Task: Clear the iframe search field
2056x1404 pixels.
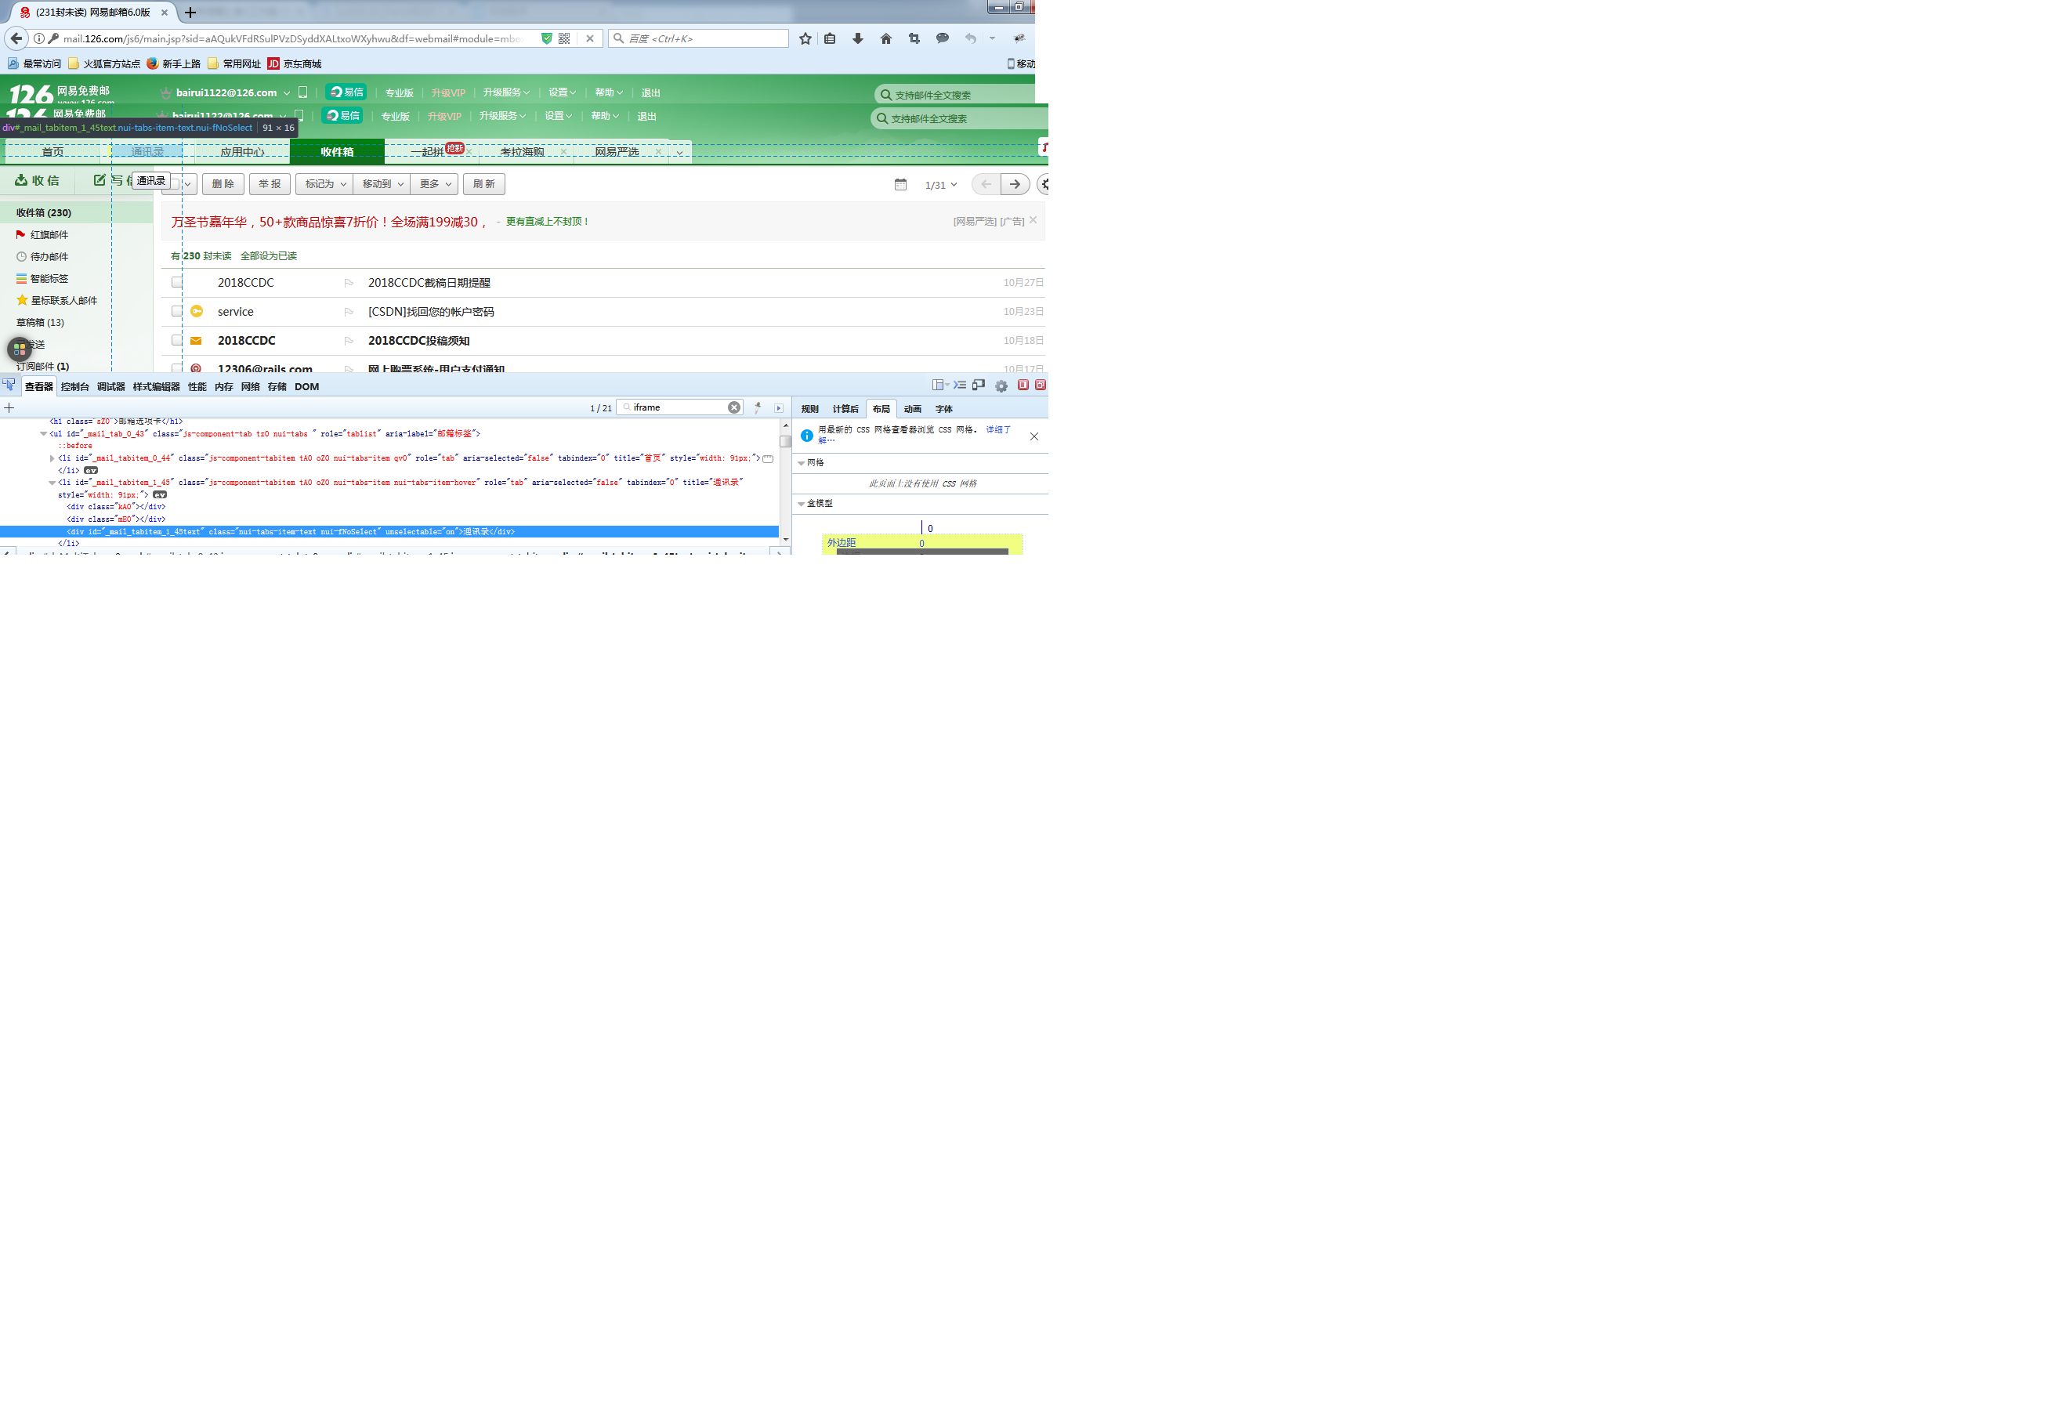Action: point(733,407)
